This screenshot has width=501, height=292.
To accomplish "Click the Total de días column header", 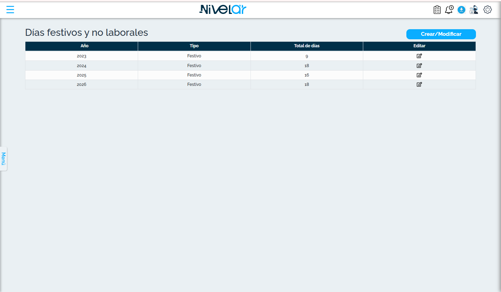I will click(x=307, y=46).
